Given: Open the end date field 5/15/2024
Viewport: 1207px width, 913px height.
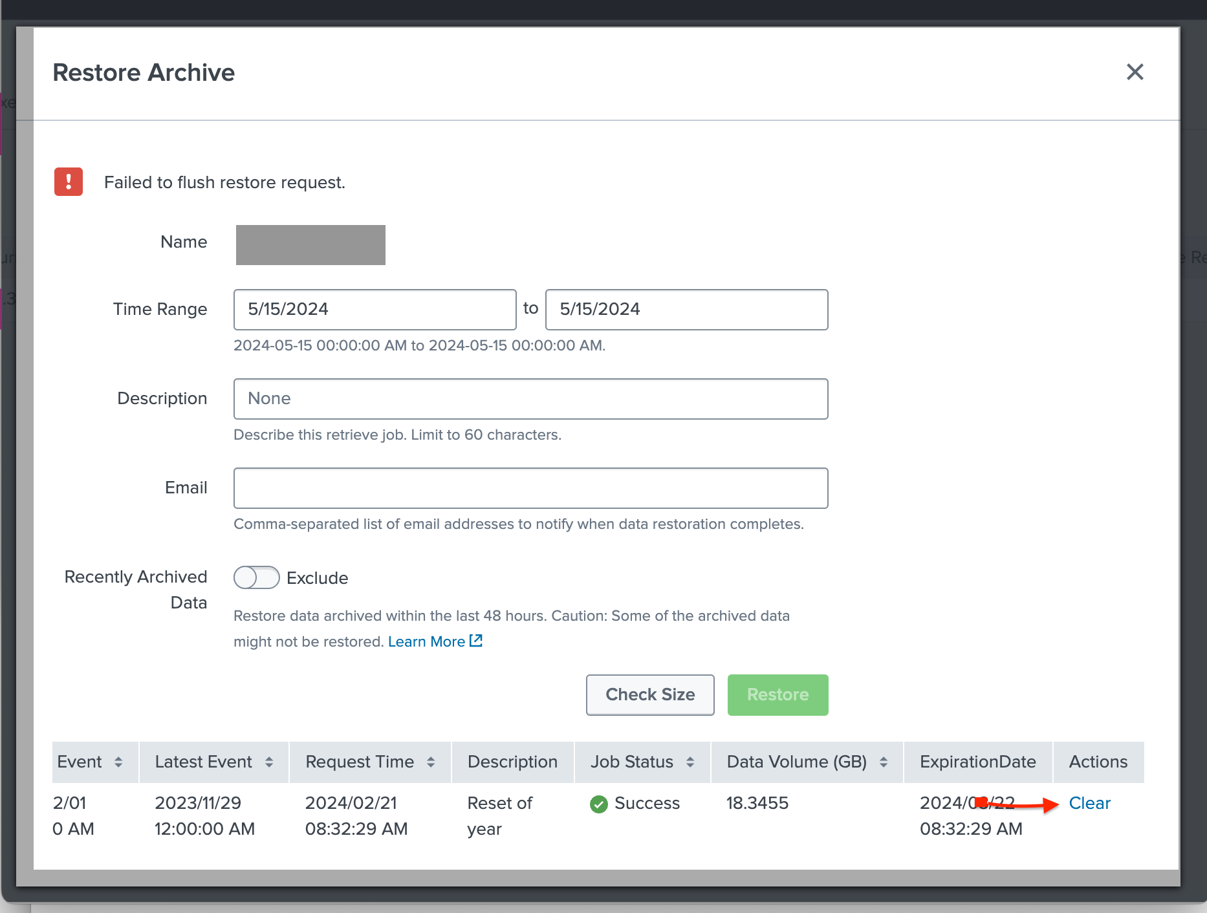Looking at the screenshot, I should pyautogui.click(x=686, y=309).
